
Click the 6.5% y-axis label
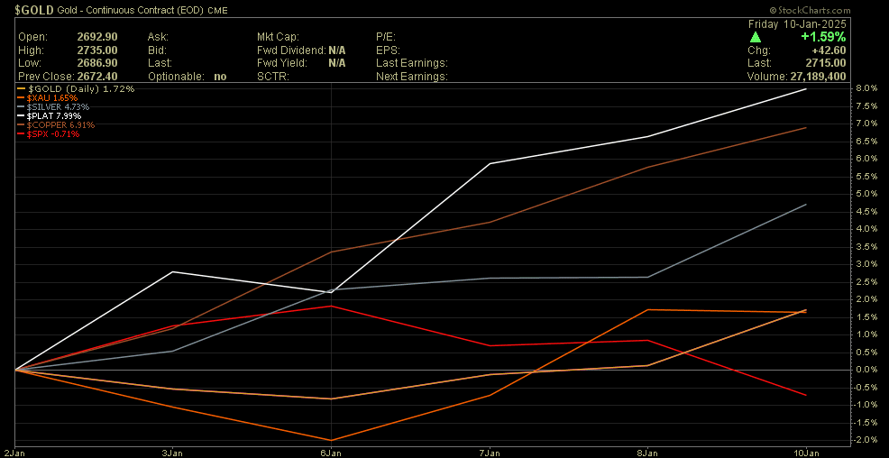pos(866,142)
